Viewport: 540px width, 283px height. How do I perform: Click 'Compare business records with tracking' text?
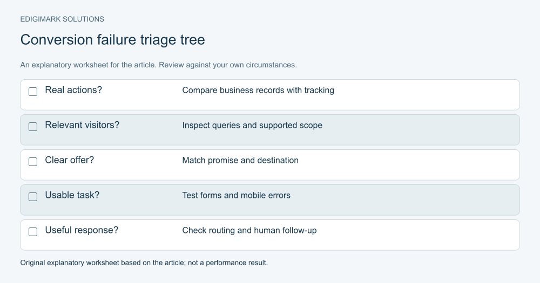tap(258, 91)
